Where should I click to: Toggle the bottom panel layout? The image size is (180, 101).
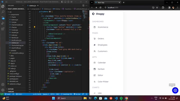tap(65, 2)
